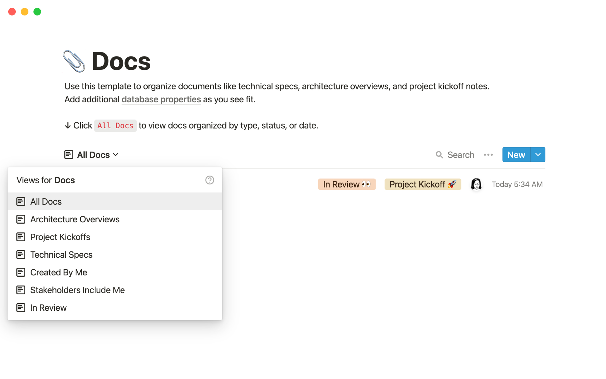Image resolution: width=606 pixels, height=379 pixels.
Task: Click the help icon in the Views panel
Action: (210, 180)
